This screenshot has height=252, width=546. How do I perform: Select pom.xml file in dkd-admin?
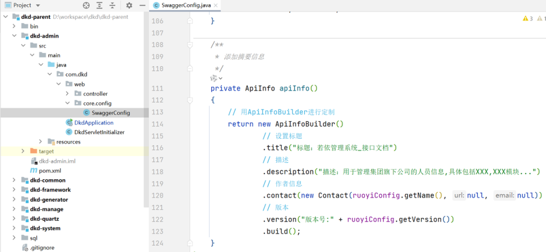click(x=51, y=170)
